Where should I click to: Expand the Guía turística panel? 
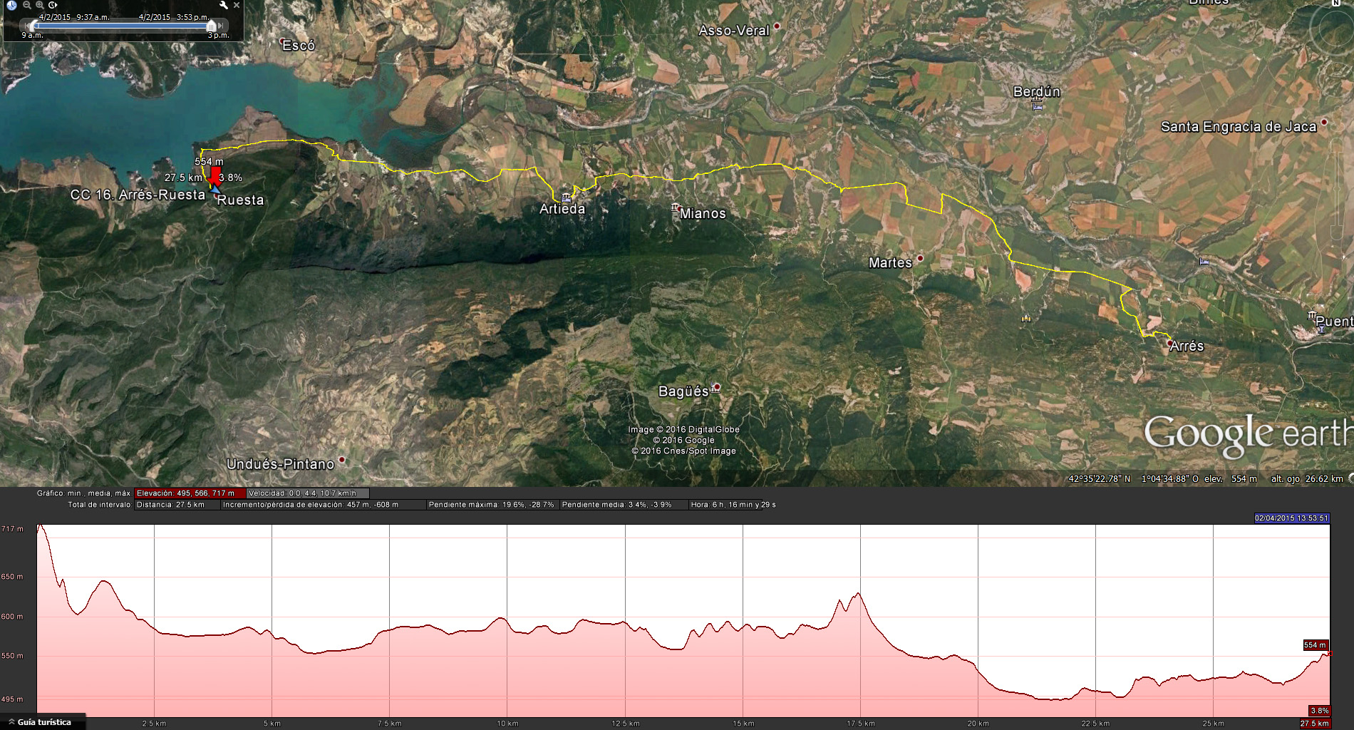(x=43, y=722)
